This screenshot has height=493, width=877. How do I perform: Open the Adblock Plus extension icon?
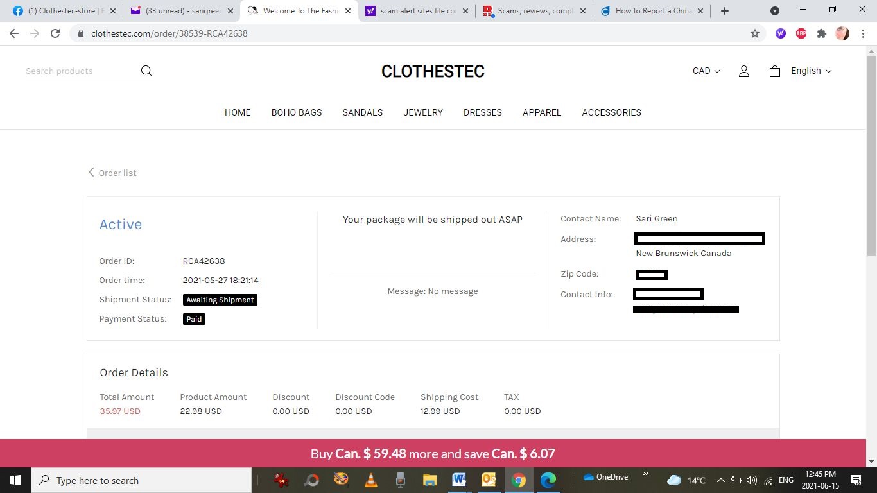pyautogui.click(x=801, y=33)
